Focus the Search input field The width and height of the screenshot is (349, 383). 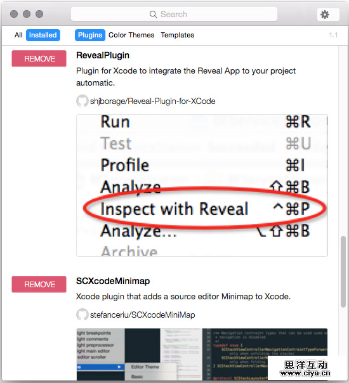174,14
